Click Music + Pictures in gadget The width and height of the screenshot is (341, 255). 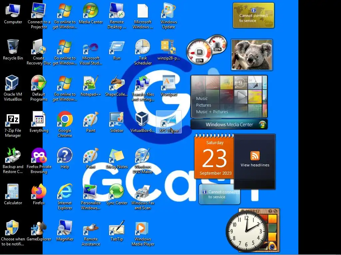(x=212, y=112)
